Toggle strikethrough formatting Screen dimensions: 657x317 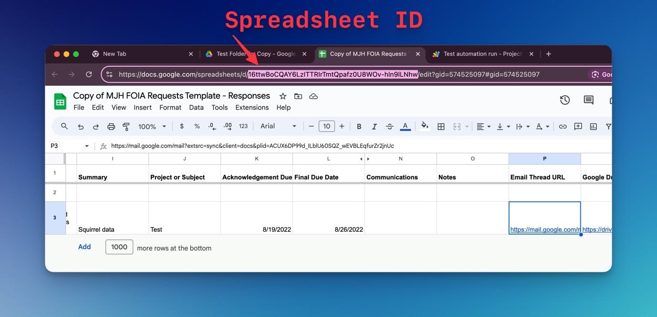pos(389,127)
